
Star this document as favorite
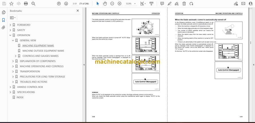click(x=11, y=4)
